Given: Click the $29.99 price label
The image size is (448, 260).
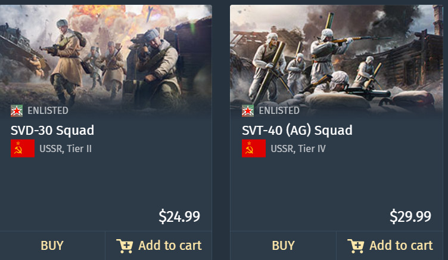Looking at the screenshot, I should pyautogui.click(x=410, y=216).
